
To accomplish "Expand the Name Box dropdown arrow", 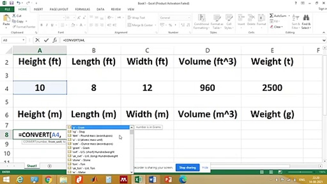I will coord(24,40).
